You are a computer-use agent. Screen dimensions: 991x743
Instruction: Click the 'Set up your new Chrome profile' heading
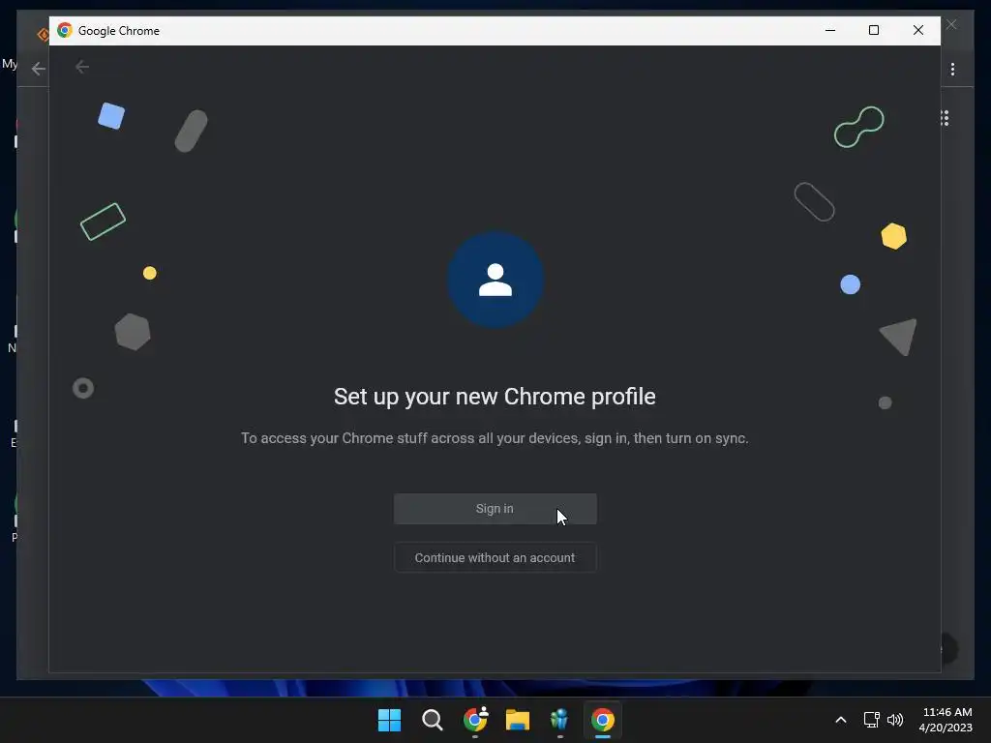(495, 397)
